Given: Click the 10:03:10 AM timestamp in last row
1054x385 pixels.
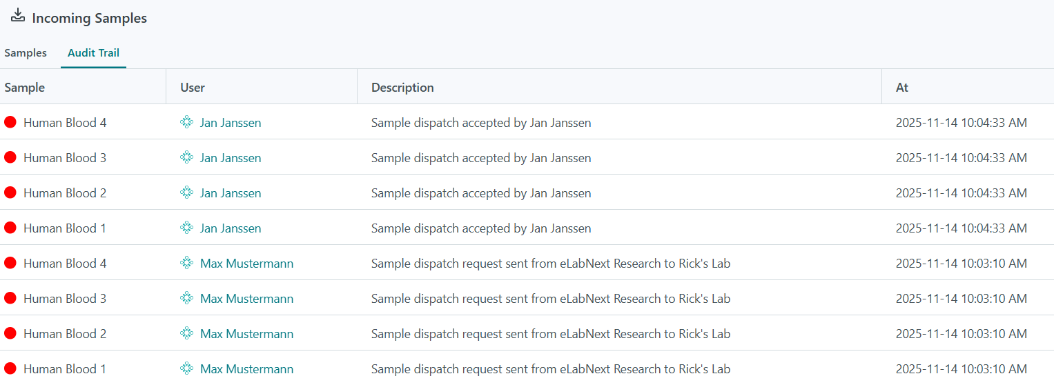Looking at the screenshot, I should (x=961, y=369).
